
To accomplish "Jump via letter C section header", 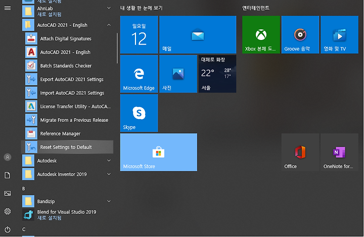I will click(24, 229).
